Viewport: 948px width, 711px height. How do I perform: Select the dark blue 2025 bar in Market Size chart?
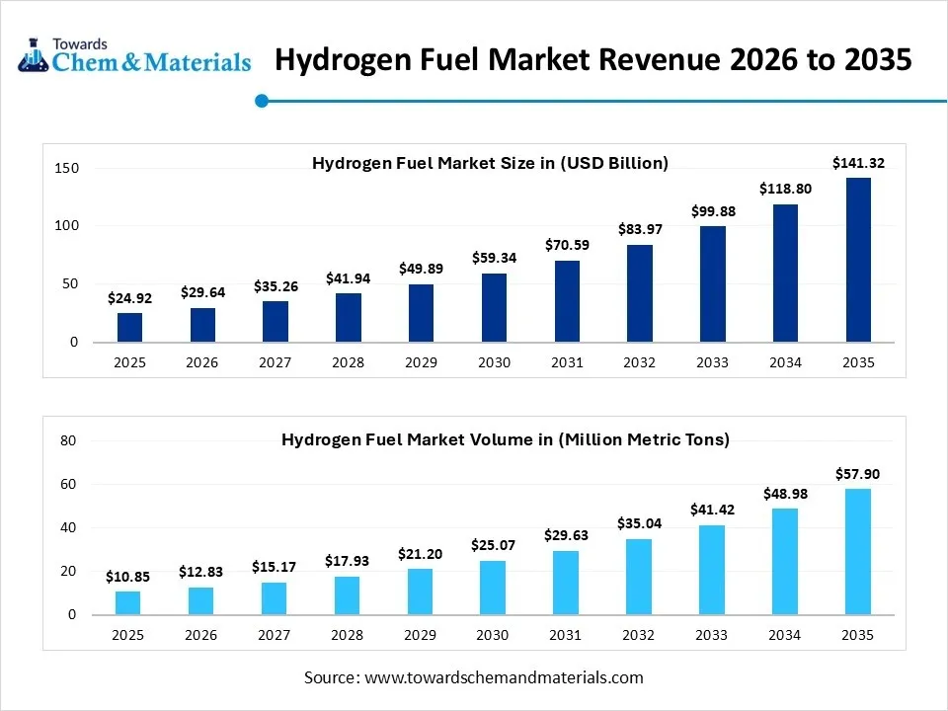(130, 328)
